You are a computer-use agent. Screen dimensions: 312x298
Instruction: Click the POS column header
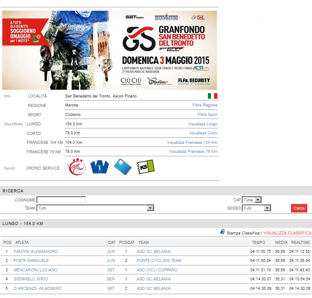click(7, 242)
